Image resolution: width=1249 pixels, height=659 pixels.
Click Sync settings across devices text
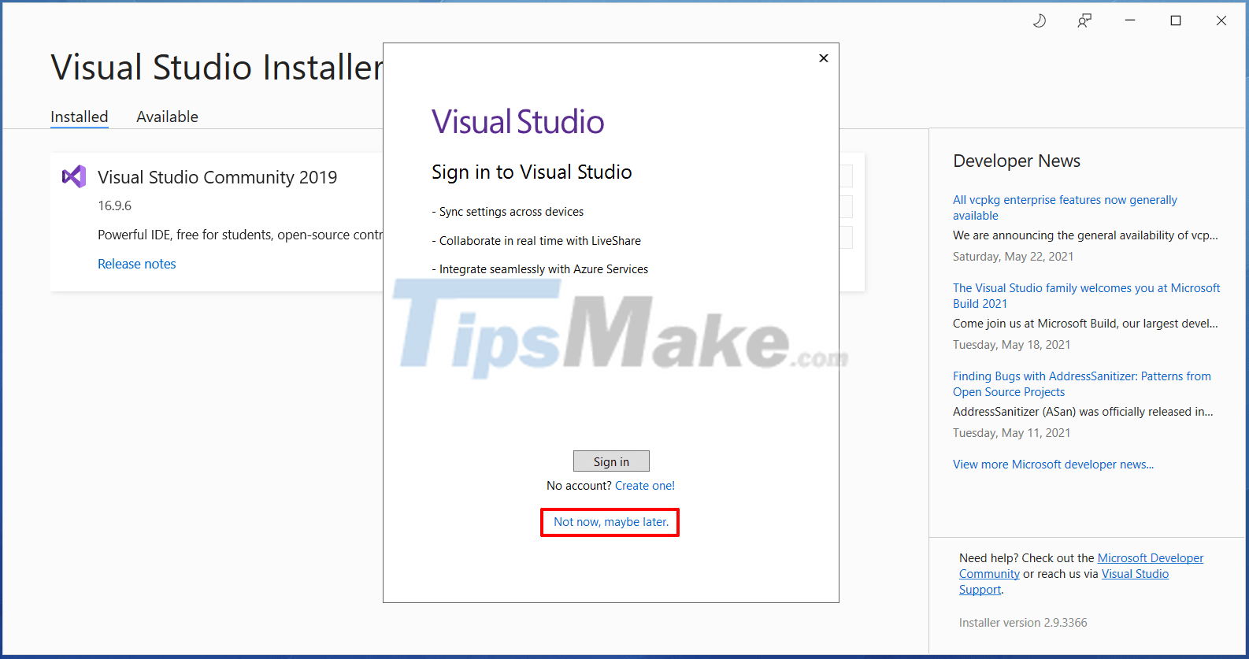click(508, 212)
